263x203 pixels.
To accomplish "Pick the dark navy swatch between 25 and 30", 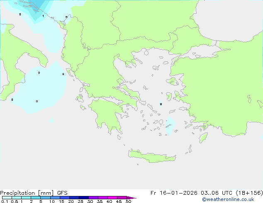I will click(x=84, y=198).
